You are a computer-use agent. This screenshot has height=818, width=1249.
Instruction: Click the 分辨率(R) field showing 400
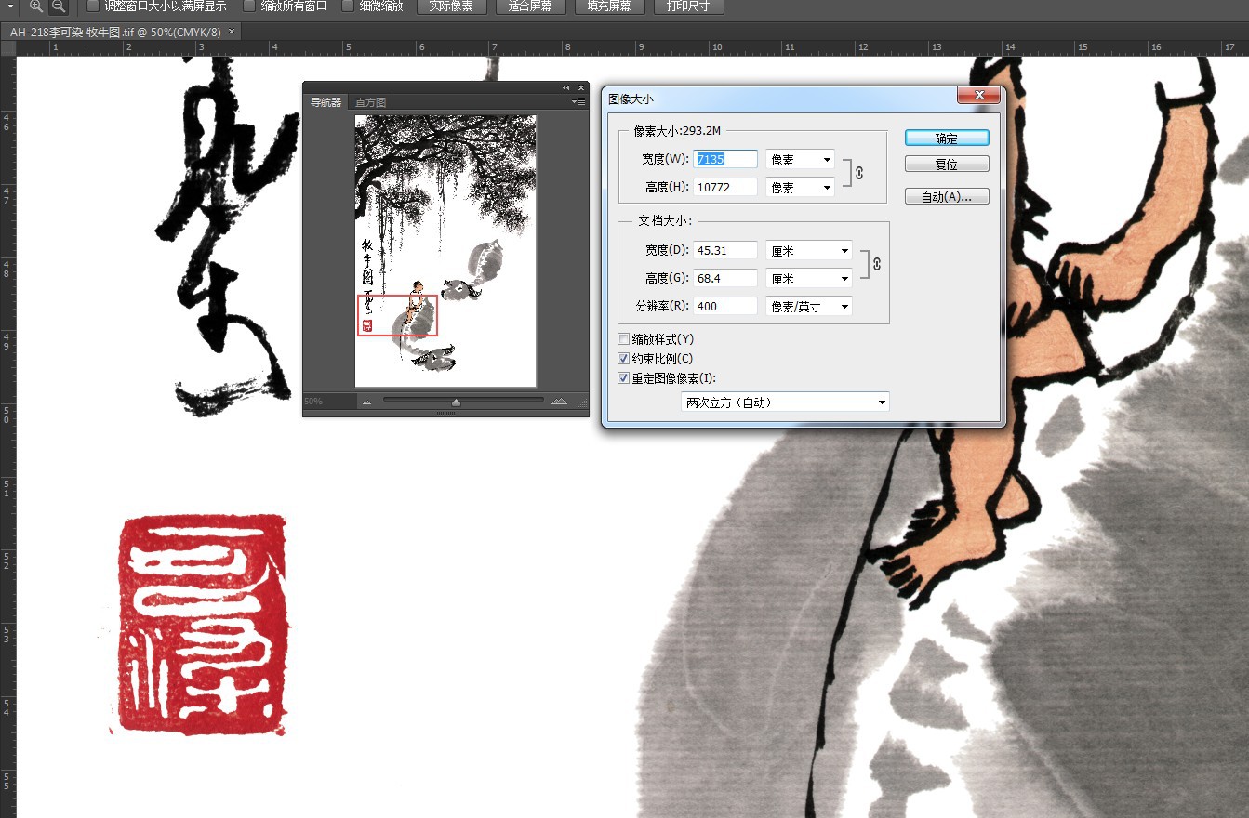(725, 306)
